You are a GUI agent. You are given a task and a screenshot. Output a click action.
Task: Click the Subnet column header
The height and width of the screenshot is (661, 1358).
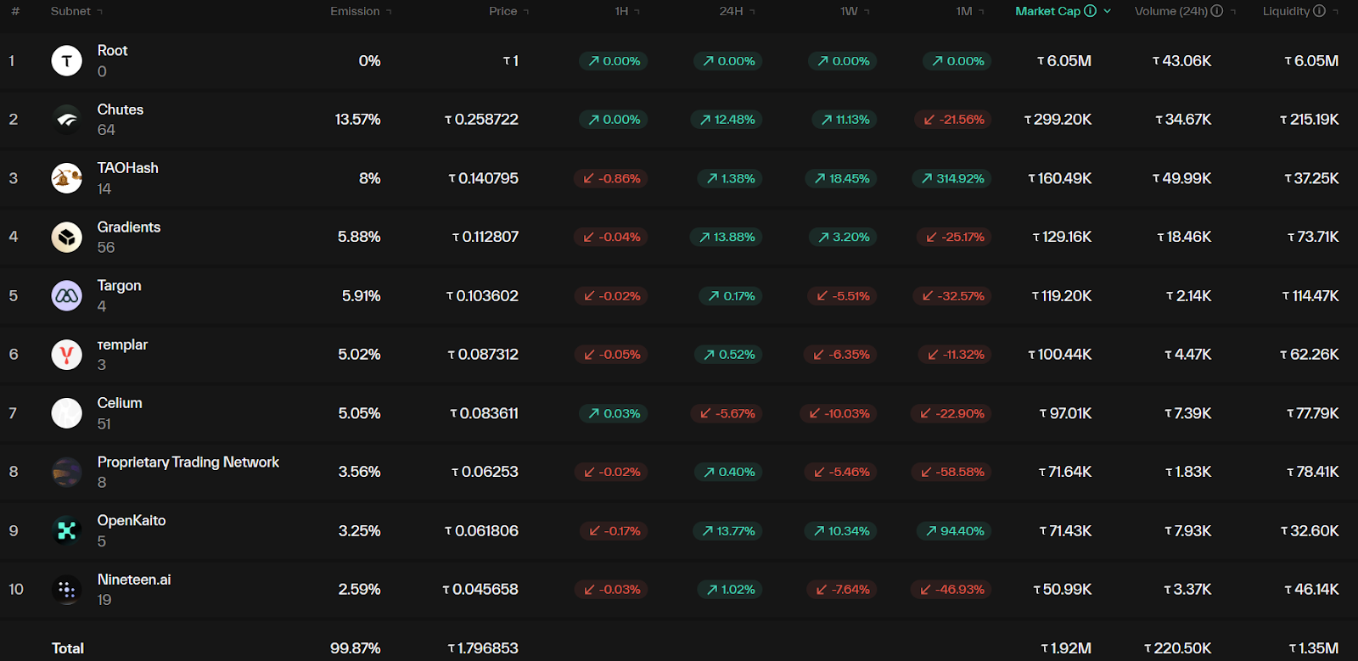pyautogui.click(x=70, y=11)
